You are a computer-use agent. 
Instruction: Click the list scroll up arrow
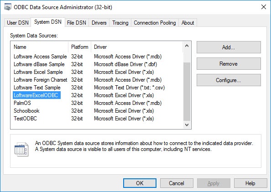187,46
